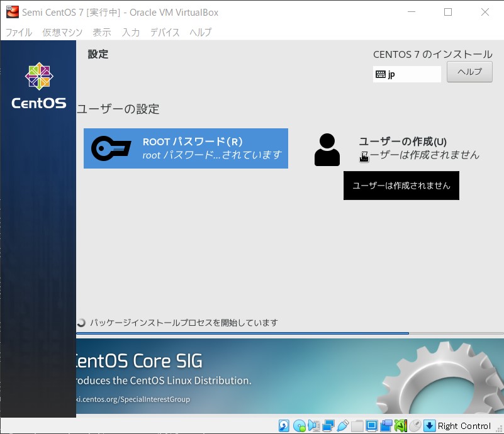Open the ROOT パスワード(R) setting

click(186, 148)
